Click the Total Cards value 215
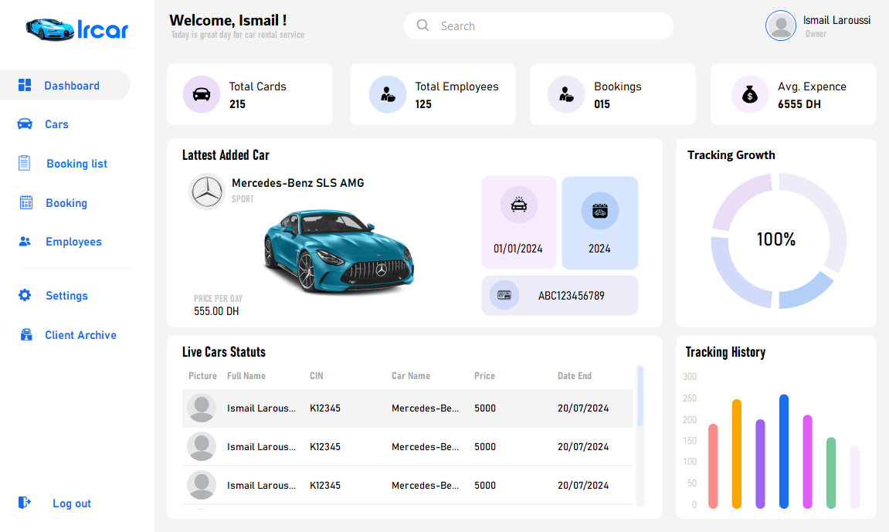The image size is (889, 532). (x=238, y=104)
